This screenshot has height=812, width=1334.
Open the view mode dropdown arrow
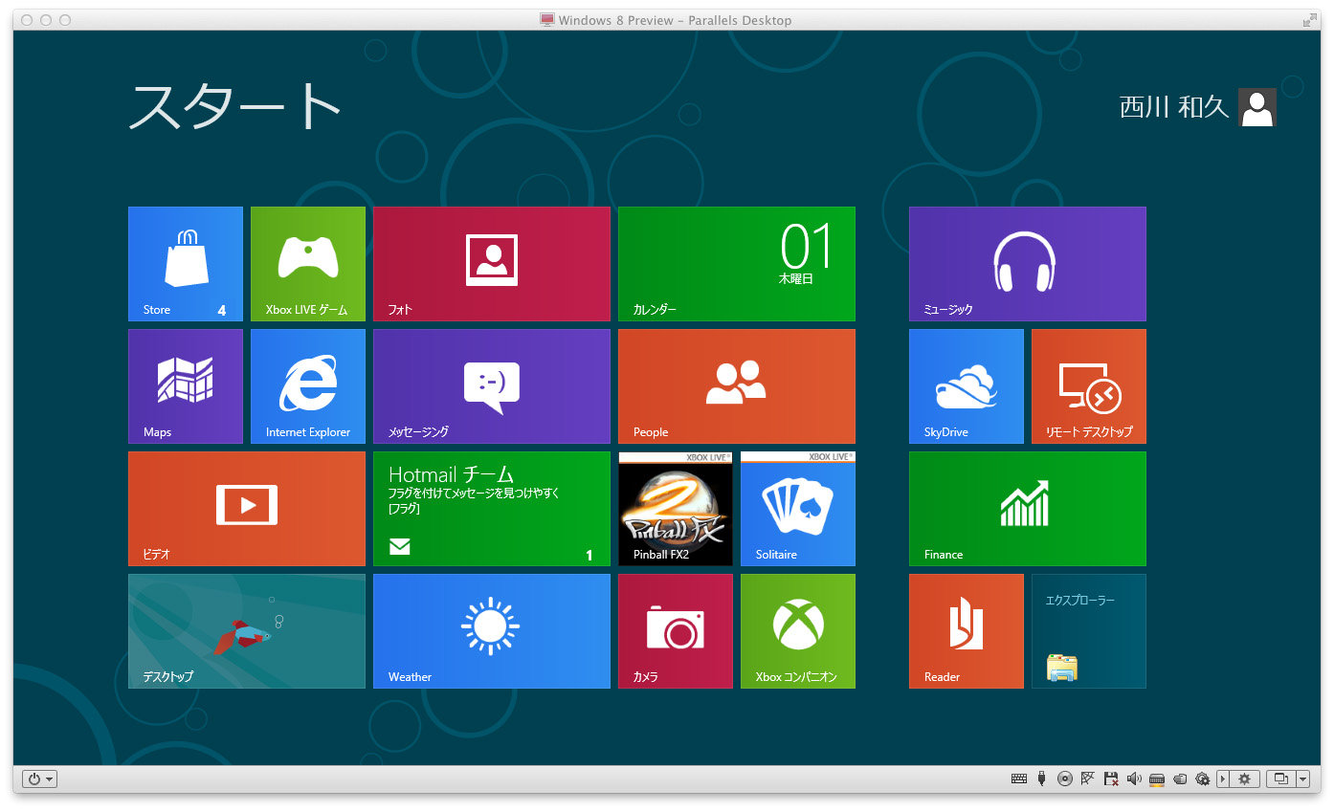click(x=1303, y=779)
